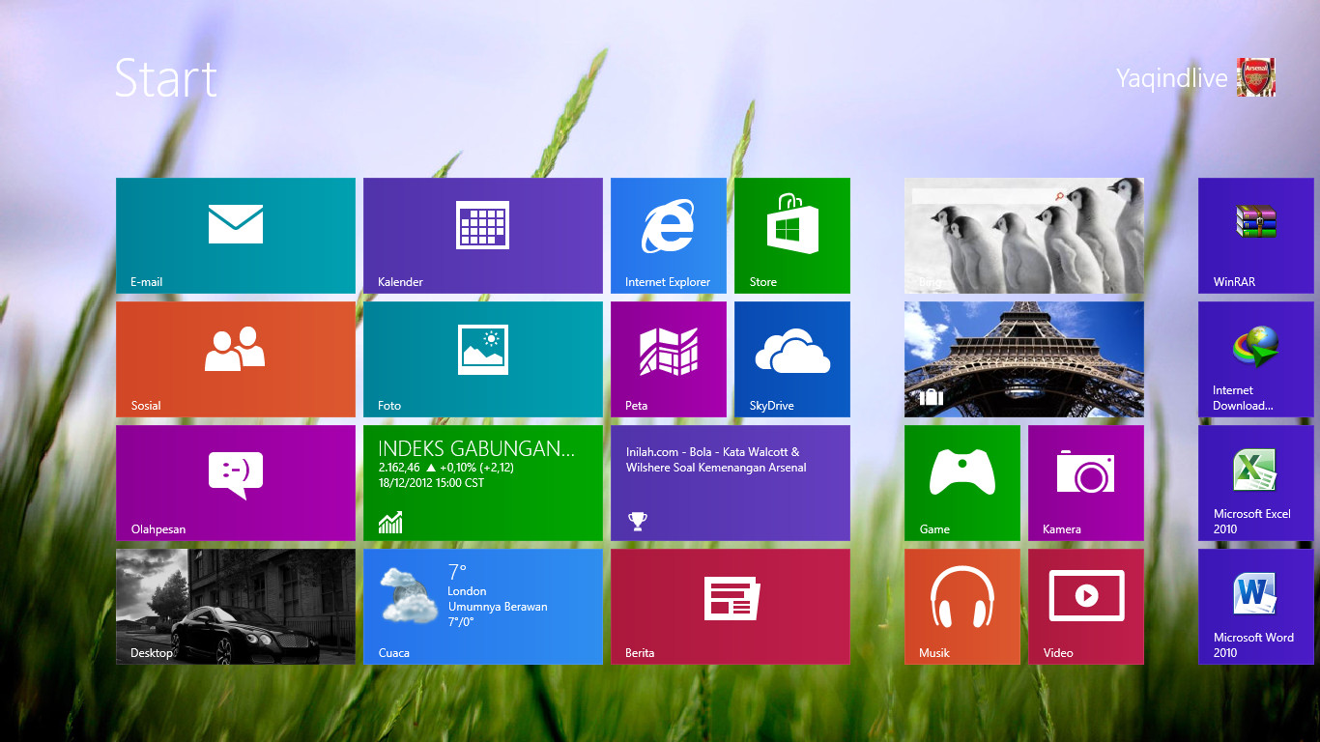The image size is (1320, 742).
Task: Open the E-mail tile
Action: point(235,235)
